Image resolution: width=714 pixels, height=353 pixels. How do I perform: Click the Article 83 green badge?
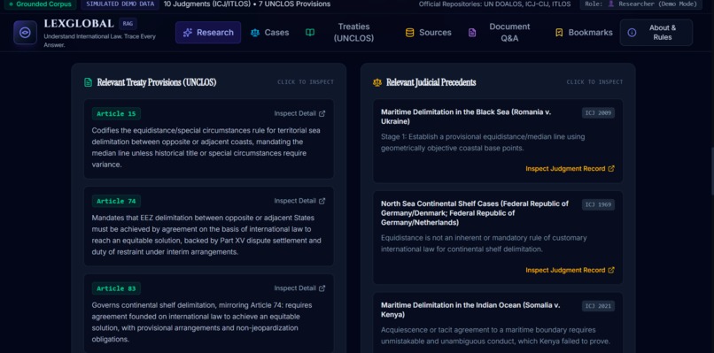pos(116,288)
